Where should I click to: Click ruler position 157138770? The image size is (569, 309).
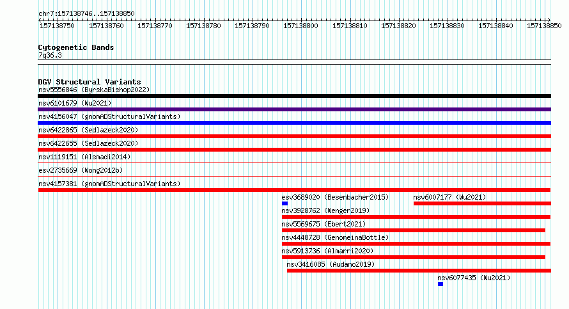(155, 26)
